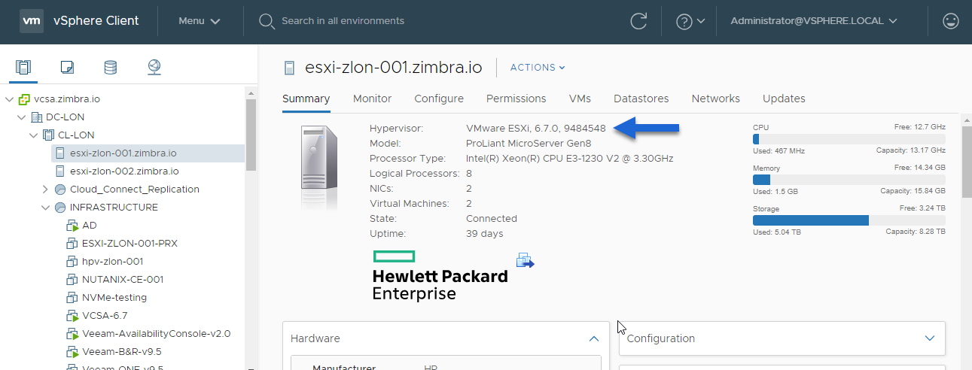The width and height of the screenshot is (972, 370).
Task: Select hpv-zlon-001 virtual machine
Action: click(112, 262)
